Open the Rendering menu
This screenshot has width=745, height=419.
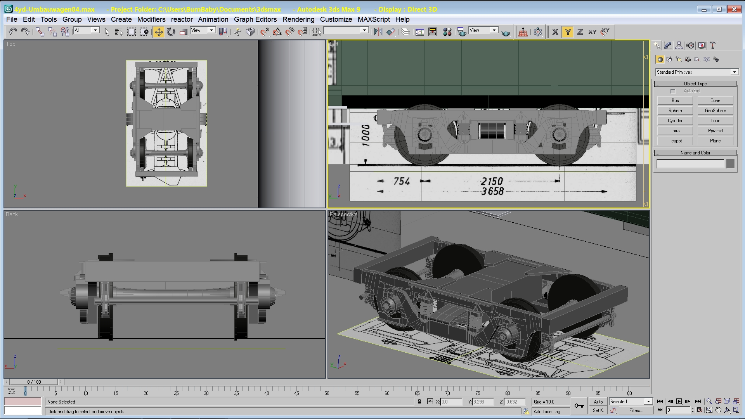[x=298, y=19]
